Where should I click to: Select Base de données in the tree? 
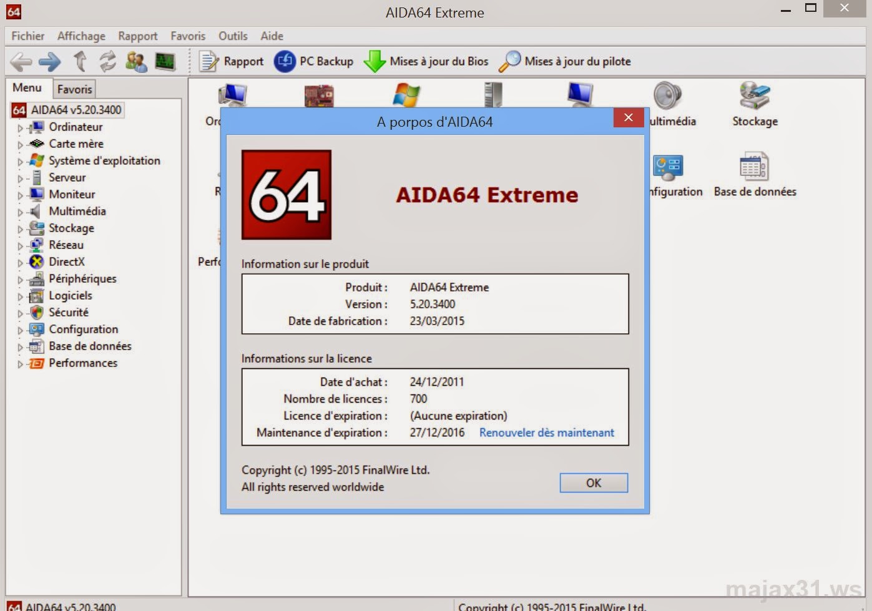coord(90,346)
